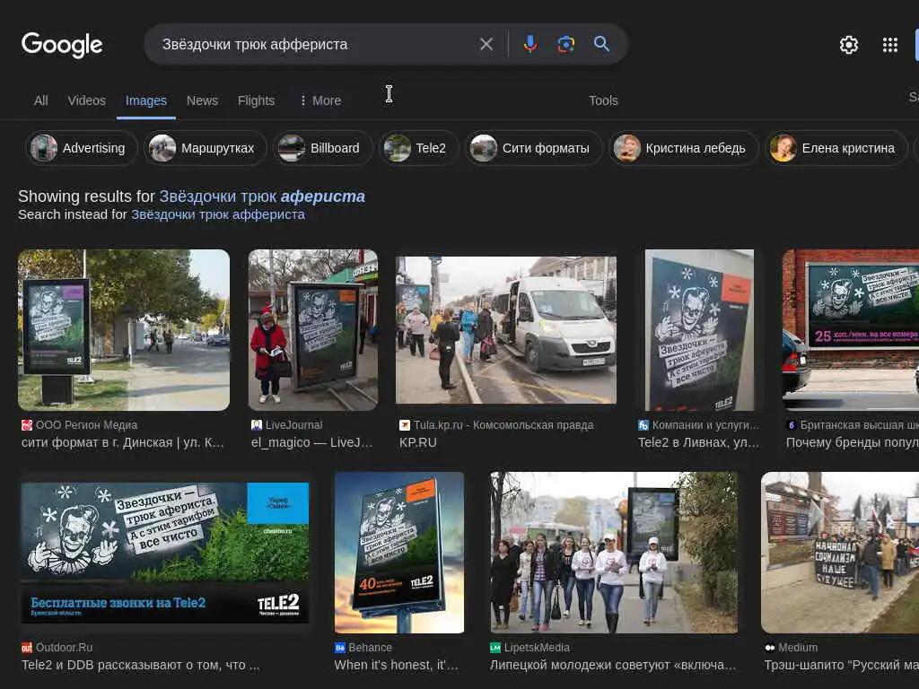Screen dimensions: 919x689
Task: Open Google apps grid icon
Action: tap(889, 45)
